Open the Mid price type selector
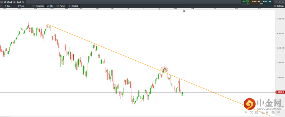This screenshot has width=285, height=117. pos(50,6)
